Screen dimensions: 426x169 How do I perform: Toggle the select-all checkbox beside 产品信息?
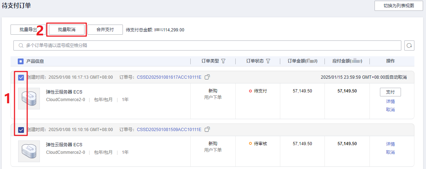(21, 61)
